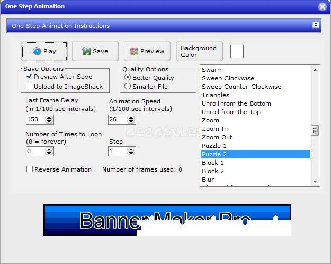Open the Background Color picker
Viewport: 331px width, 264px height.
pyautogui.click(x=199, y=51)
